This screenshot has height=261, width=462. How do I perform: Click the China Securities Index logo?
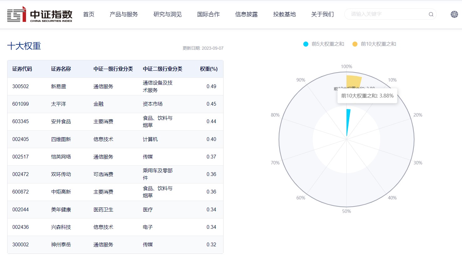click(40, 14)
